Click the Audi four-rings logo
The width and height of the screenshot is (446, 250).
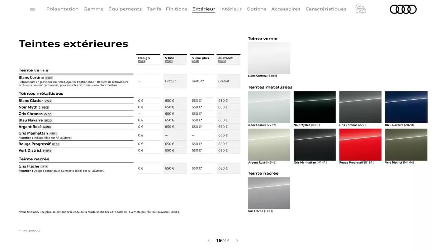[x=403, y=9]
